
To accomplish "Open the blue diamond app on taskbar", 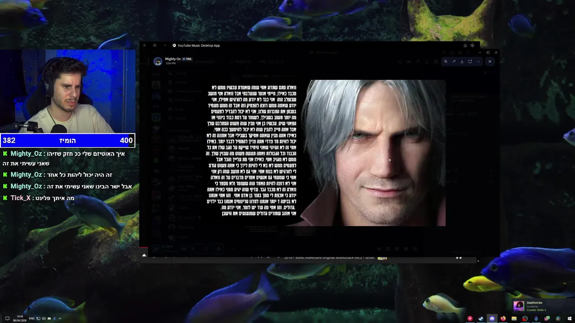I will click(536, 319).
